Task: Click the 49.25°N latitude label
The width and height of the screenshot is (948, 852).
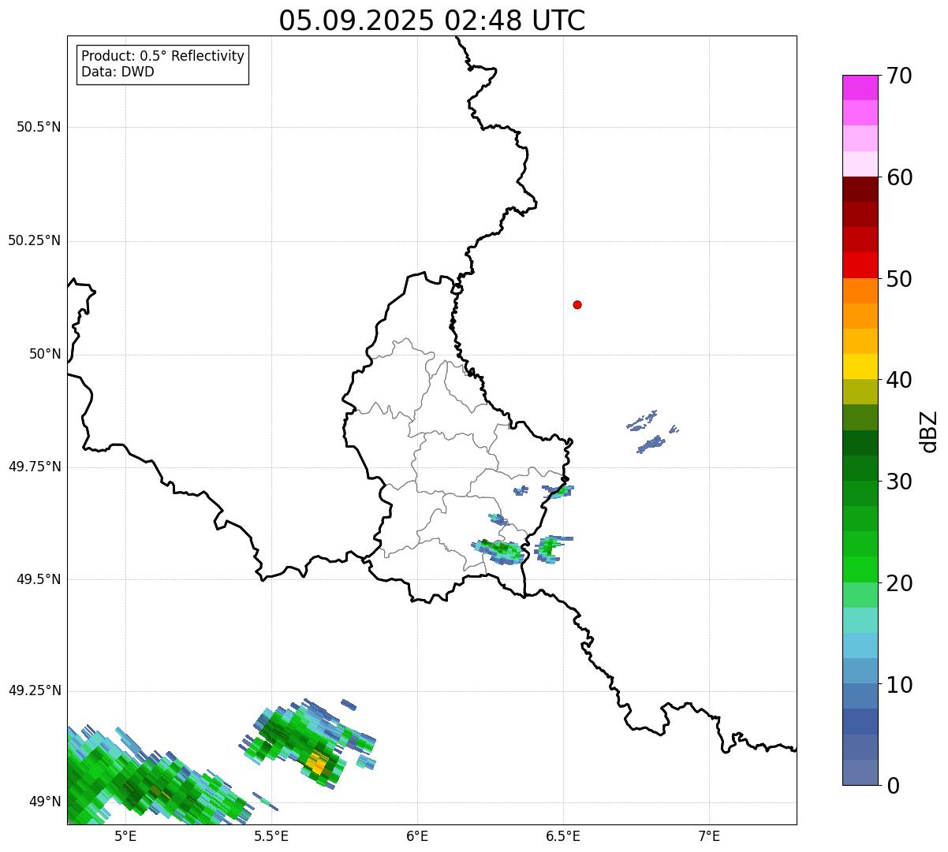Action: (34, 690)
